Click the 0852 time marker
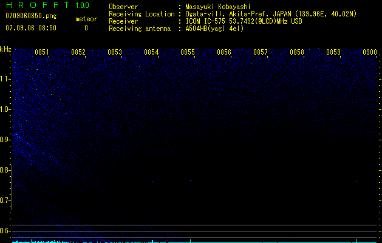382x243 pixels. click(78, 52)
